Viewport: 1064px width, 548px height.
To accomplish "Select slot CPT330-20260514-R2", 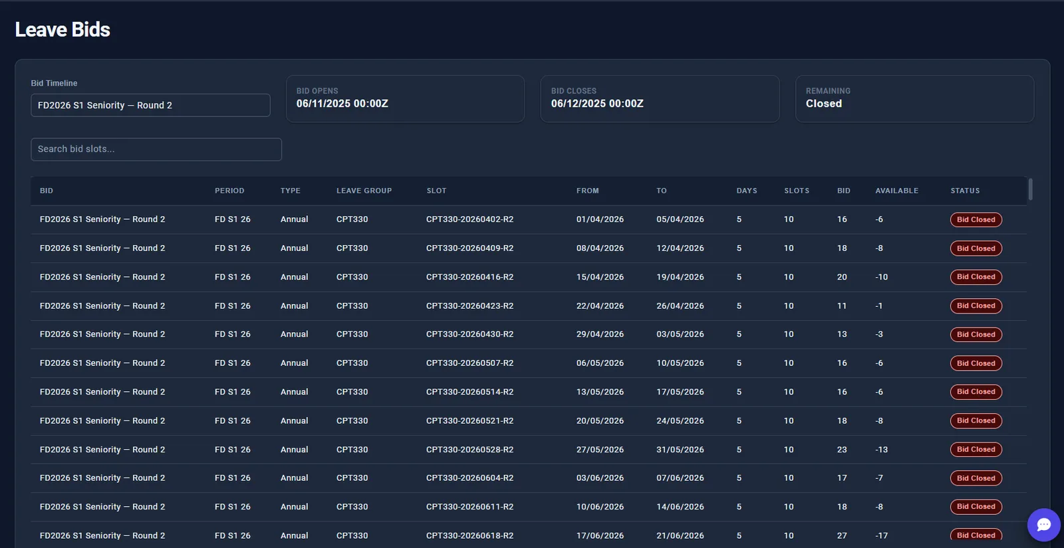I will click(469, 392).
